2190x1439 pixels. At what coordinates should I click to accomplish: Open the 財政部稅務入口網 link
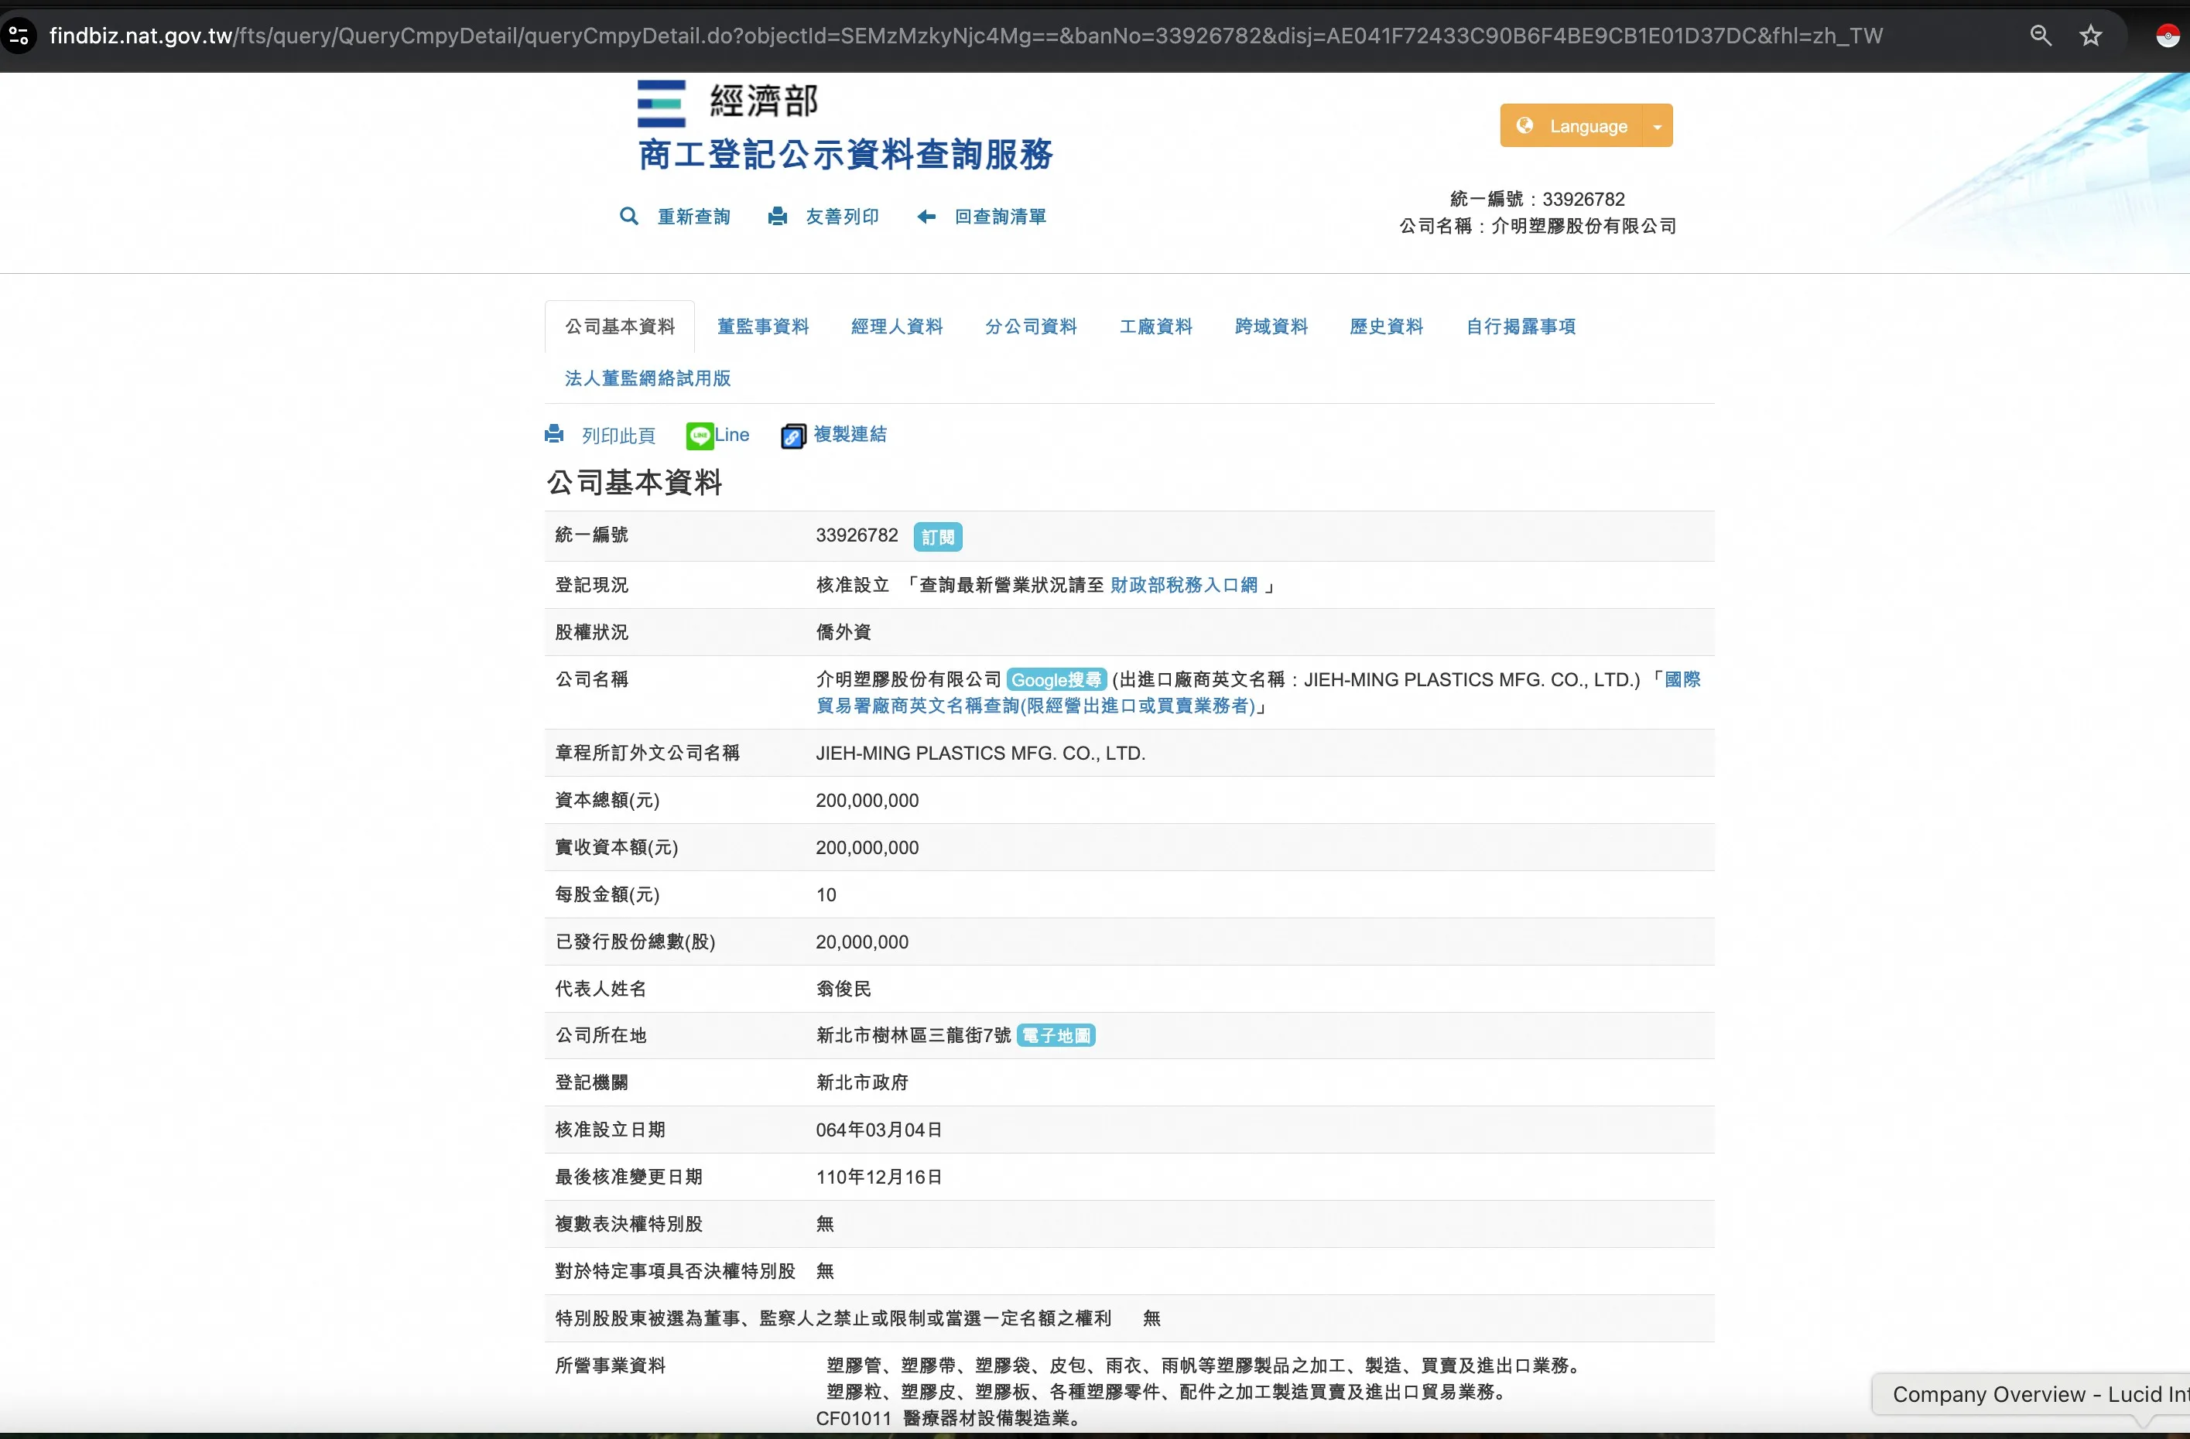[x=1183, y=585]
